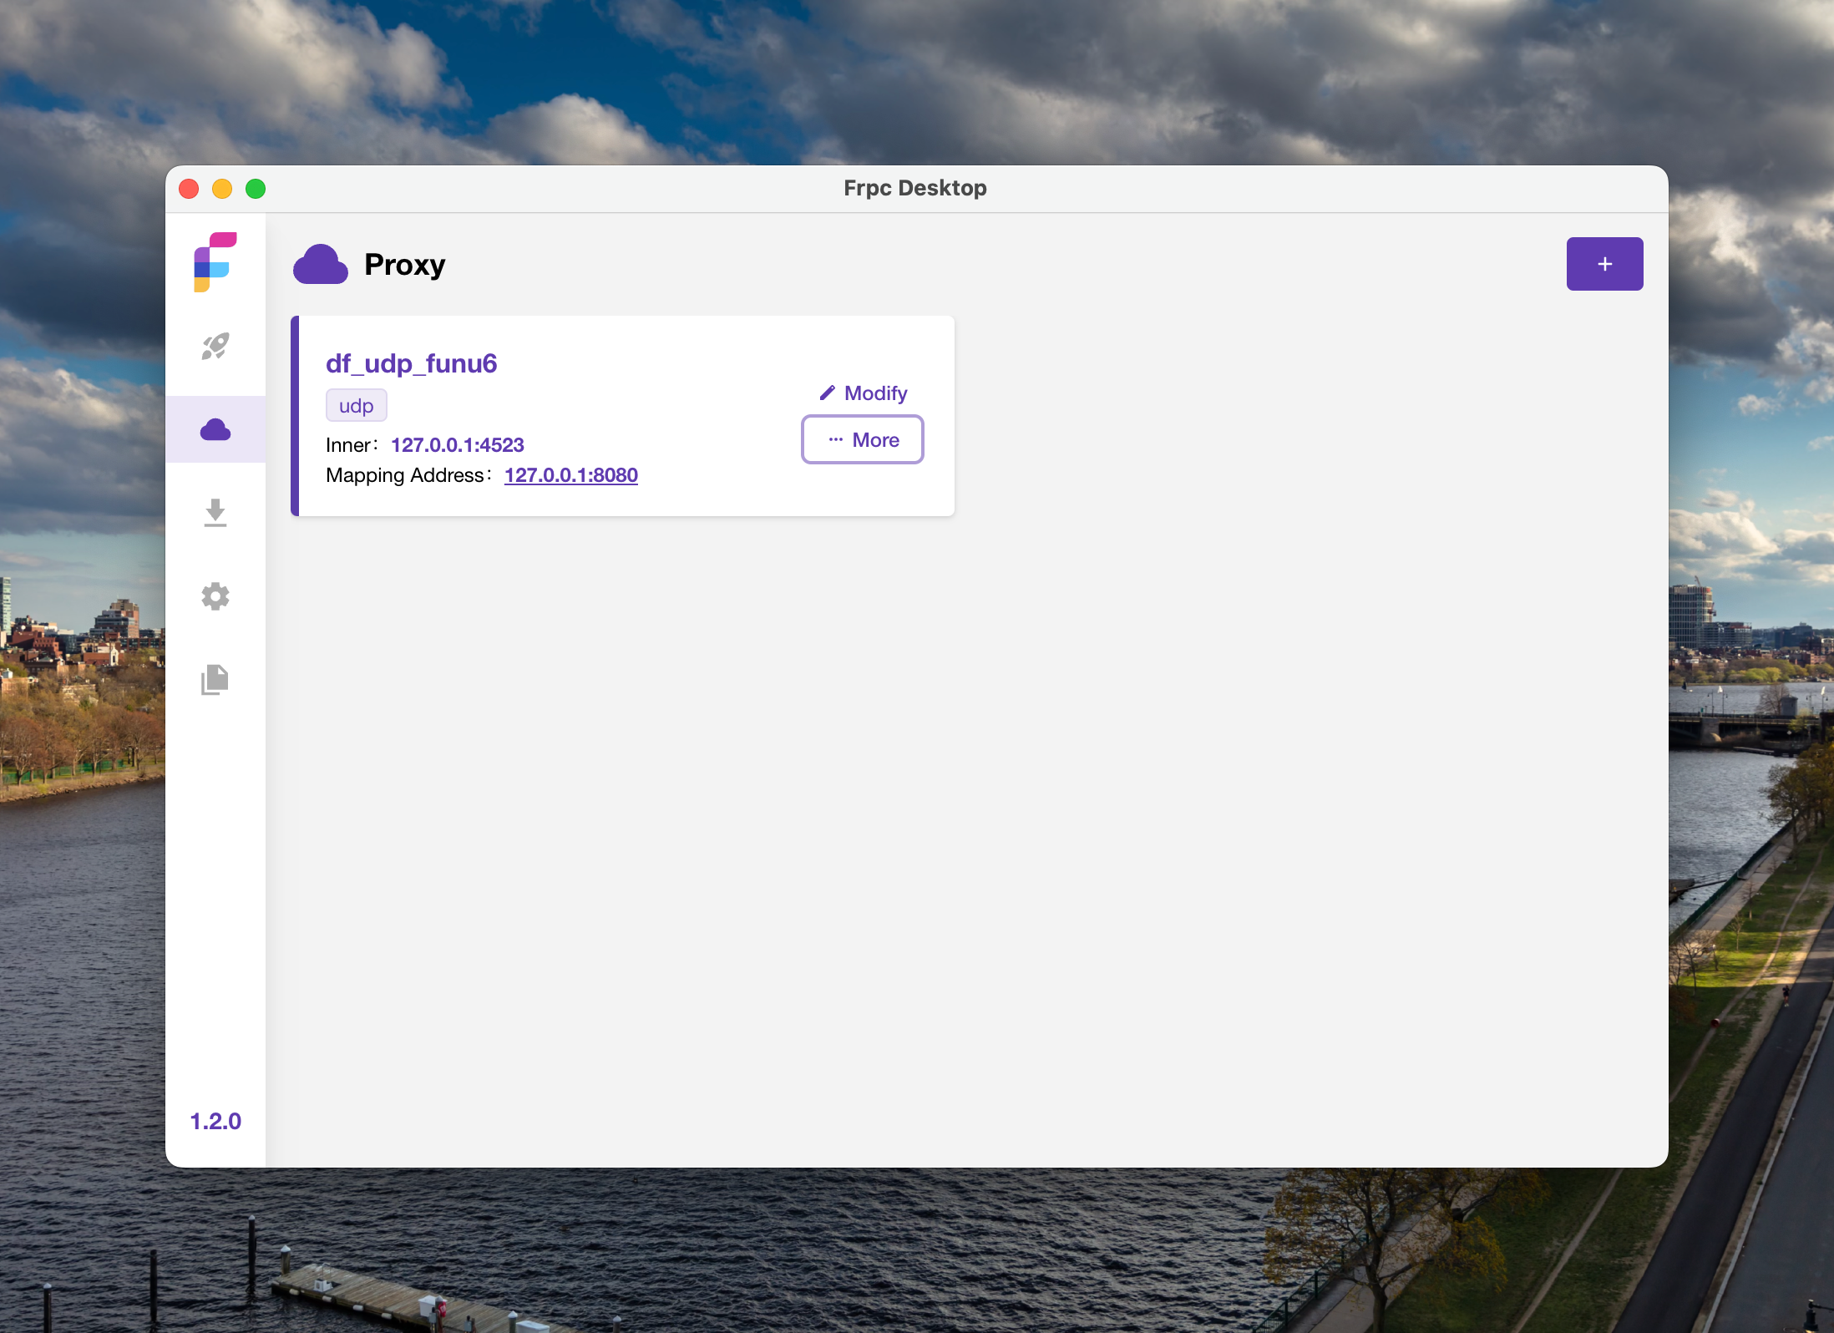The width and height of the screenshot is (1834, 1333).
Task: Click the inner address 127.0.0.1:4523
Action: pyautogui.click(x=457, y=445)
